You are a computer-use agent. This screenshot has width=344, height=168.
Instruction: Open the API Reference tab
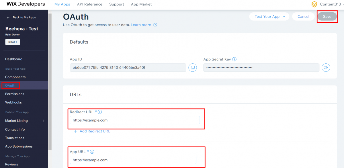tap(90, 4)
